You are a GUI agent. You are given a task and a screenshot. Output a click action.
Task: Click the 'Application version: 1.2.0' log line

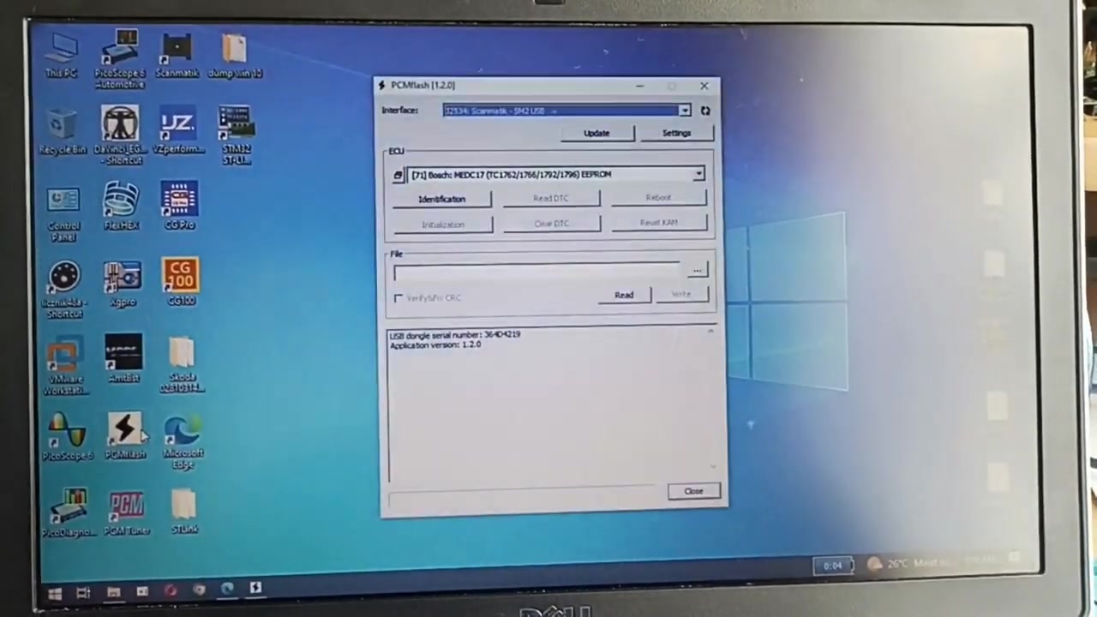435,344
